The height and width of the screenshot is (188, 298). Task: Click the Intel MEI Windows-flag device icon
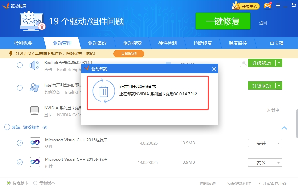pyautogui.click(x=34, y=88)
